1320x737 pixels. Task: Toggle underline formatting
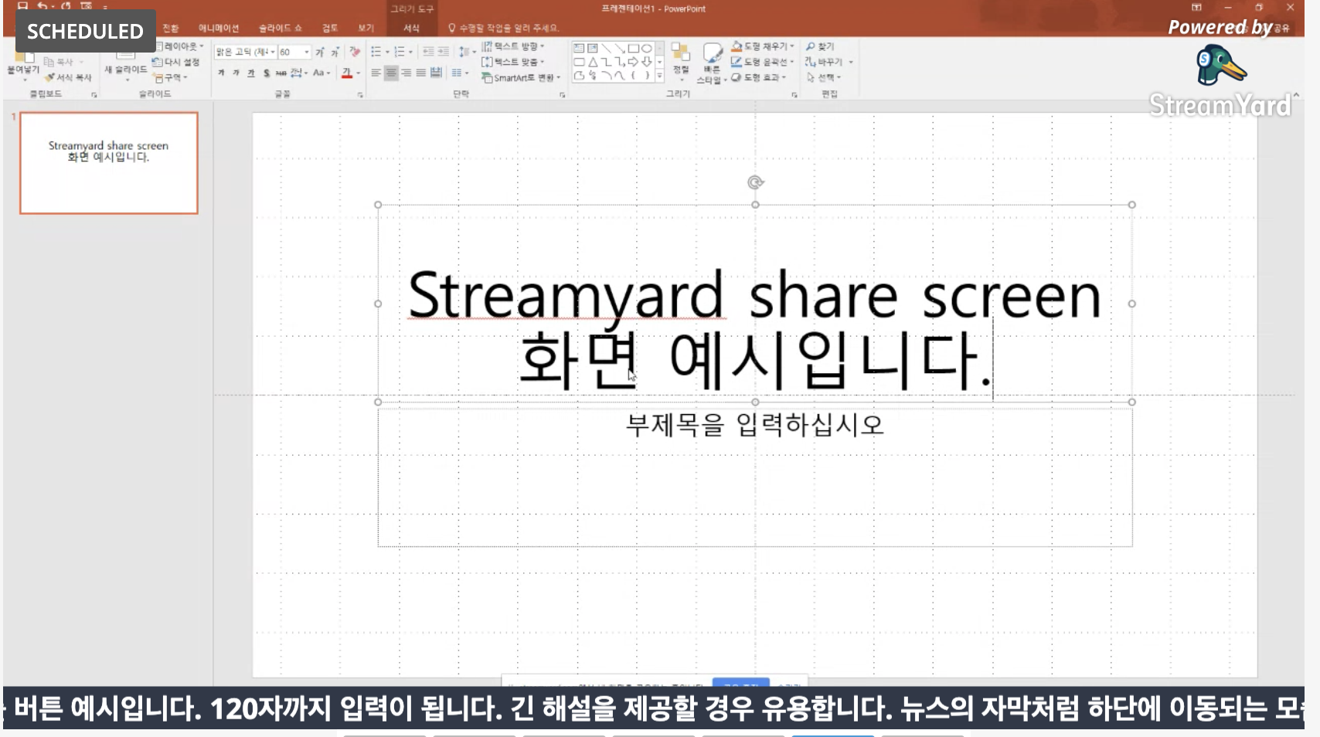coord(250,73)
